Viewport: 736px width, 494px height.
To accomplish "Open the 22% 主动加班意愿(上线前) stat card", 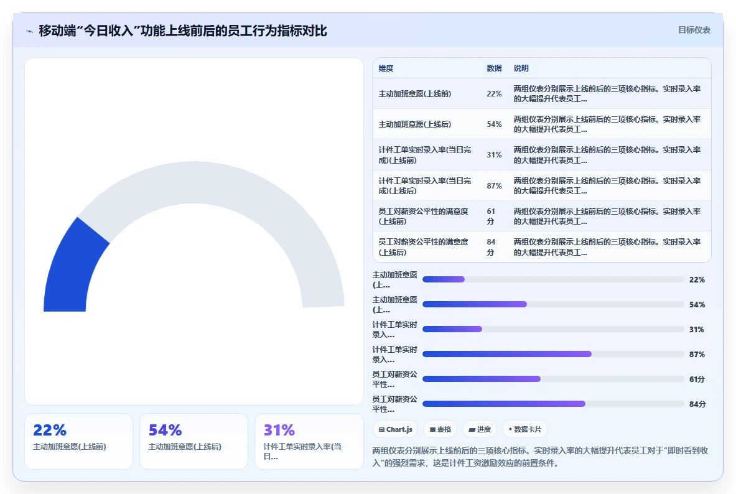I will click(x=78, y=441).
